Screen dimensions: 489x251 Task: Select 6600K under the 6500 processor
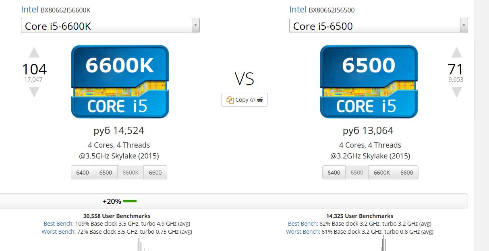click(382, 173)
